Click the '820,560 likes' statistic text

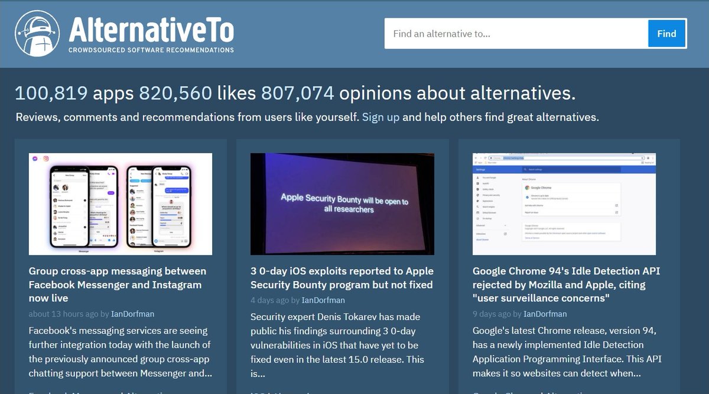198,93
